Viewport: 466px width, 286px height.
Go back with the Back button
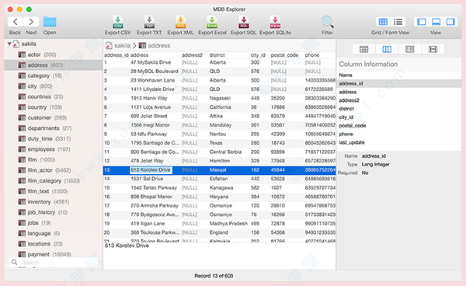click(x=16, y=22)
